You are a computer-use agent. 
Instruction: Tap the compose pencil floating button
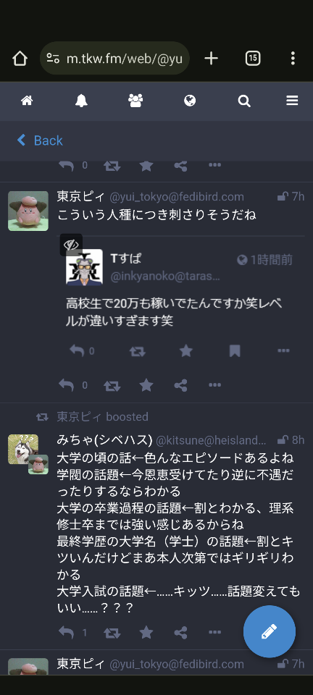pyautogui.click(x=269, y=631)
